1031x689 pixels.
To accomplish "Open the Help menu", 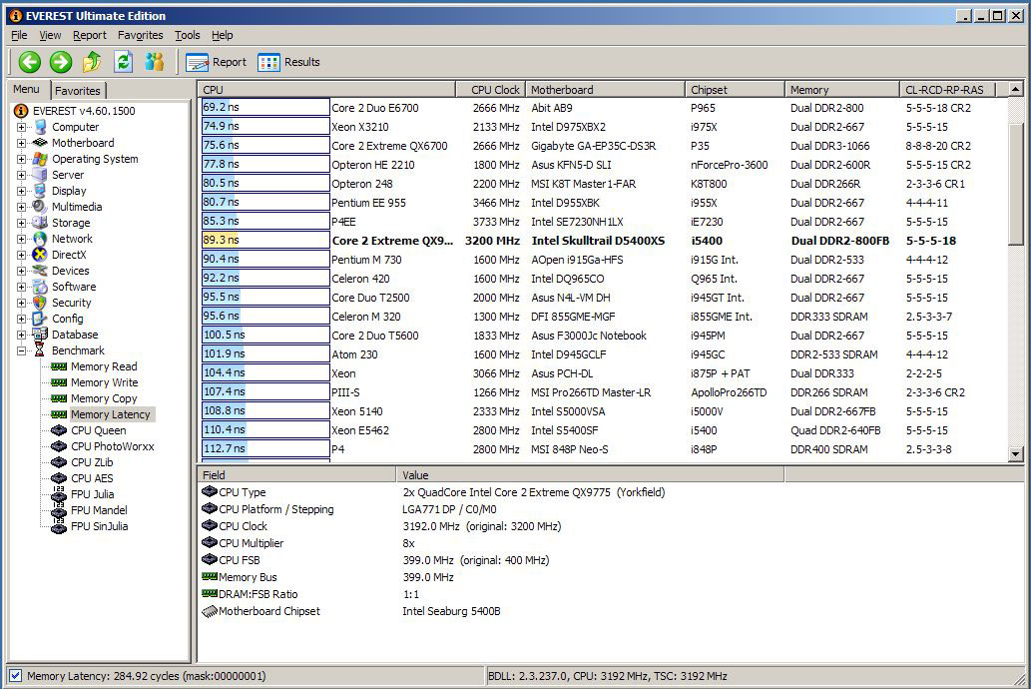I will tap(223, 35).
